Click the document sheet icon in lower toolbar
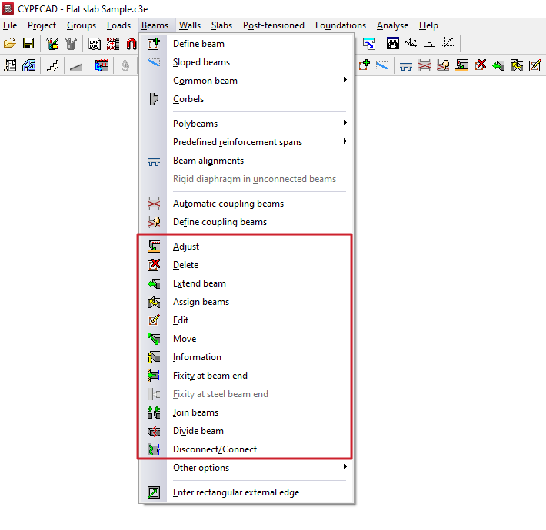This screenshot has width=546, height=530. (x=10, y=65)
